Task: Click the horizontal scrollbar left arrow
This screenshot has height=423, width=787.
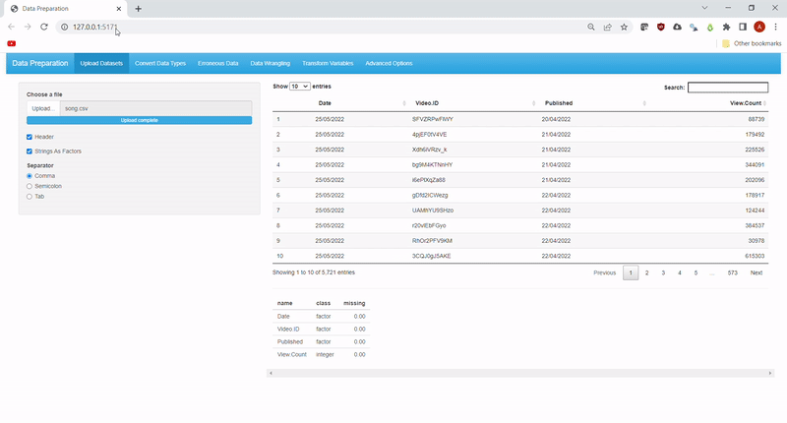Action: 272,374
